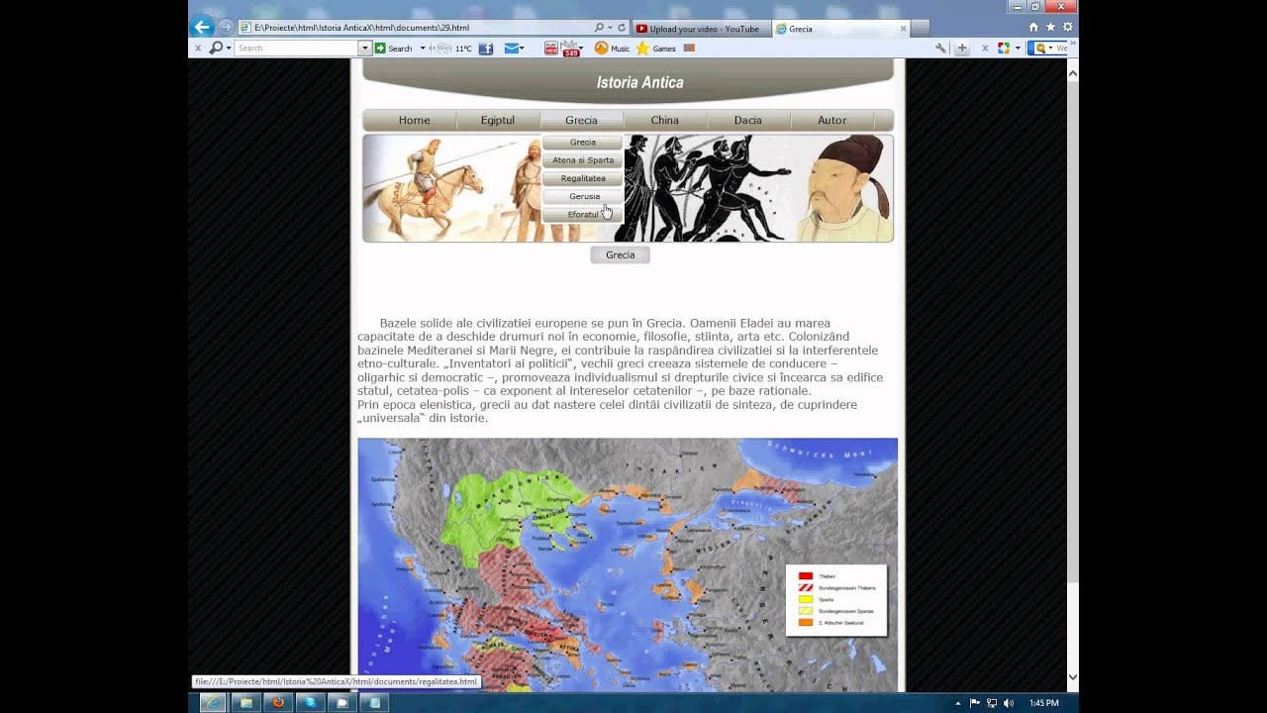Show hidden tray icons arrow
The image size is (1267, 713).
(957, 703)
